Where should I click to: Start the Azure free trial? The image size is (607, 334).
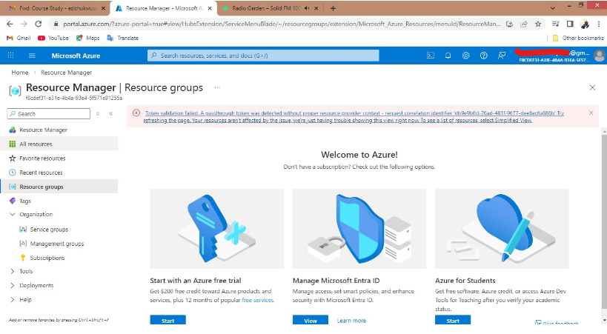pos(168,320)
